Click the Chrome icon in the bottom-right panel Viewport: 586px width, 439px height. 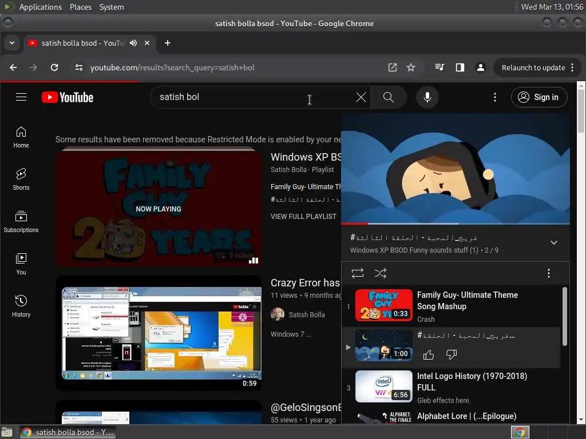520,432
